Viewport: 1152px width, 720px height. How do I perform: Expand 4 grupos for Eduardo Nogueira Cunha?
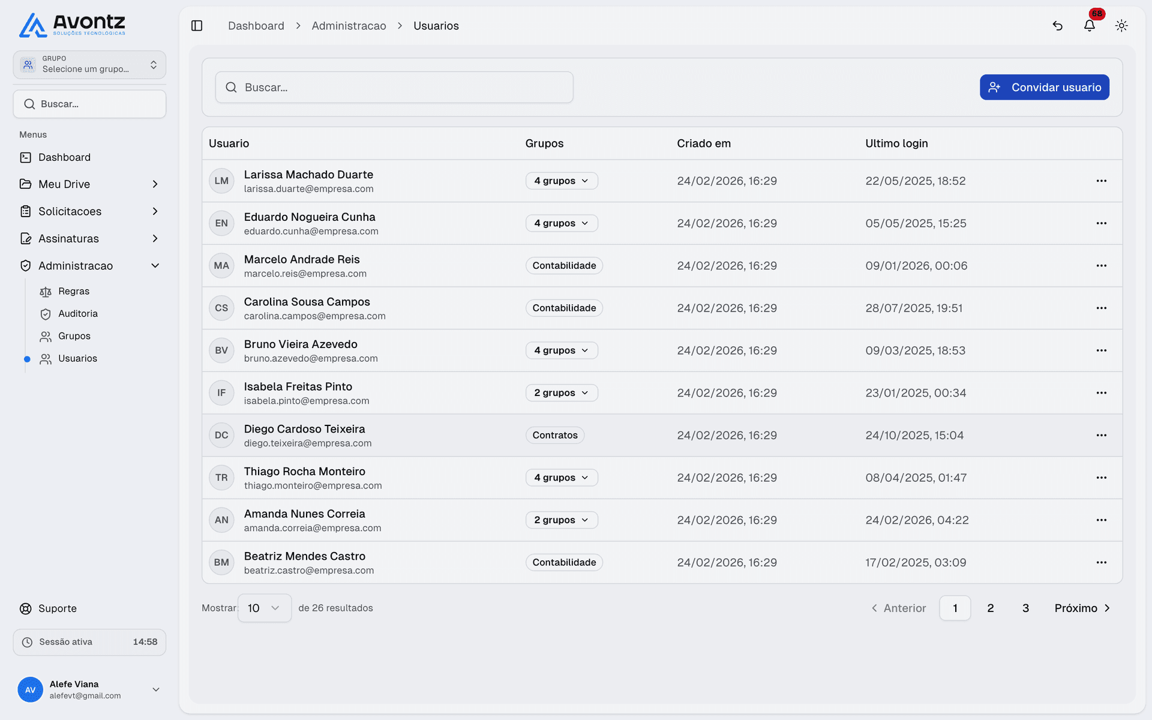click(562, 223)
